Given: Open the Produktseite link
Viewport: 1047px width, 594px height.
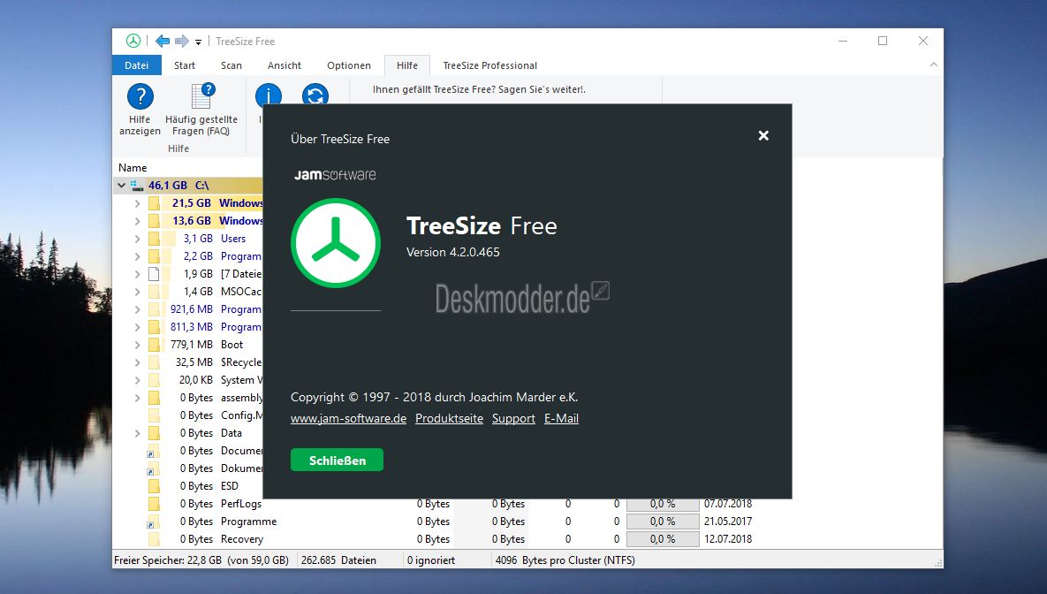Looking at the screenshot, I should (x=450, y=418).
